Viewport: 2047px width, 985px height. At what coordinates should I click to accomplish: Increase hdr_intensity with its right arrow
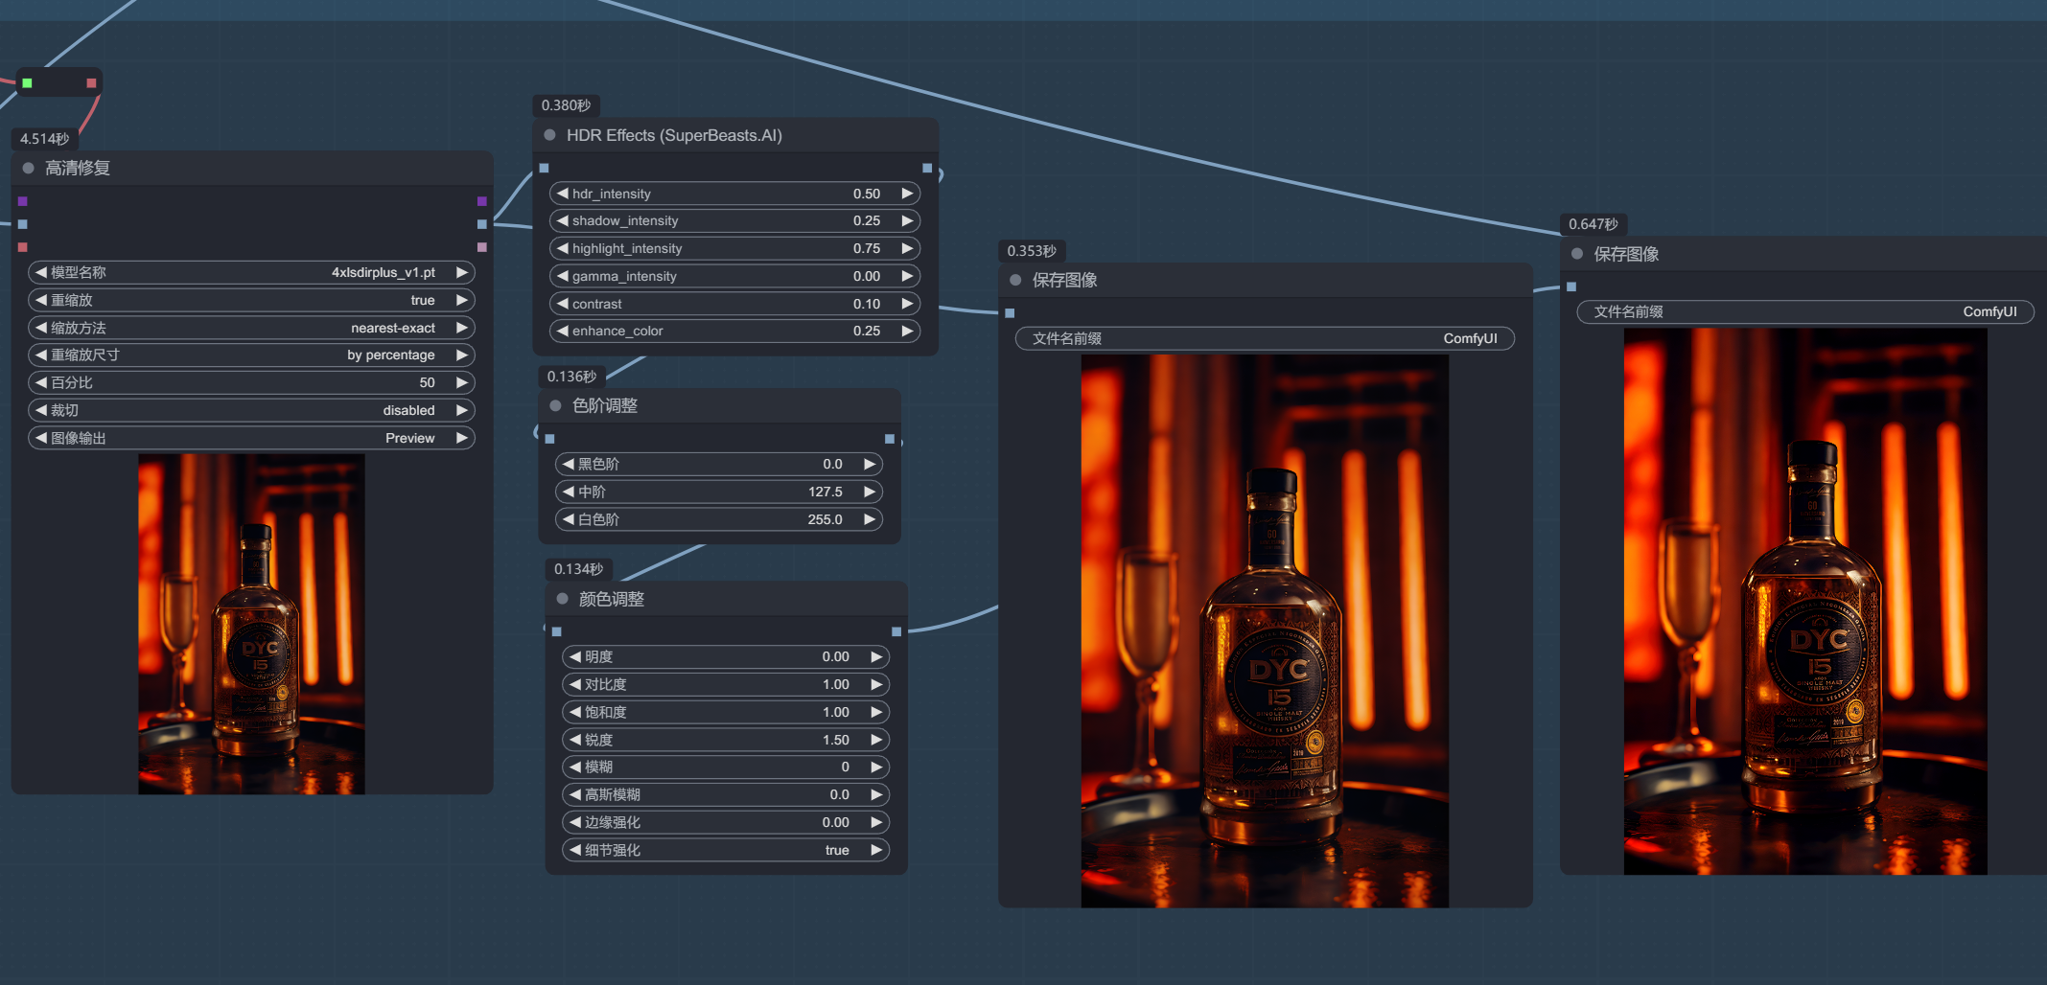click(907, 194)
